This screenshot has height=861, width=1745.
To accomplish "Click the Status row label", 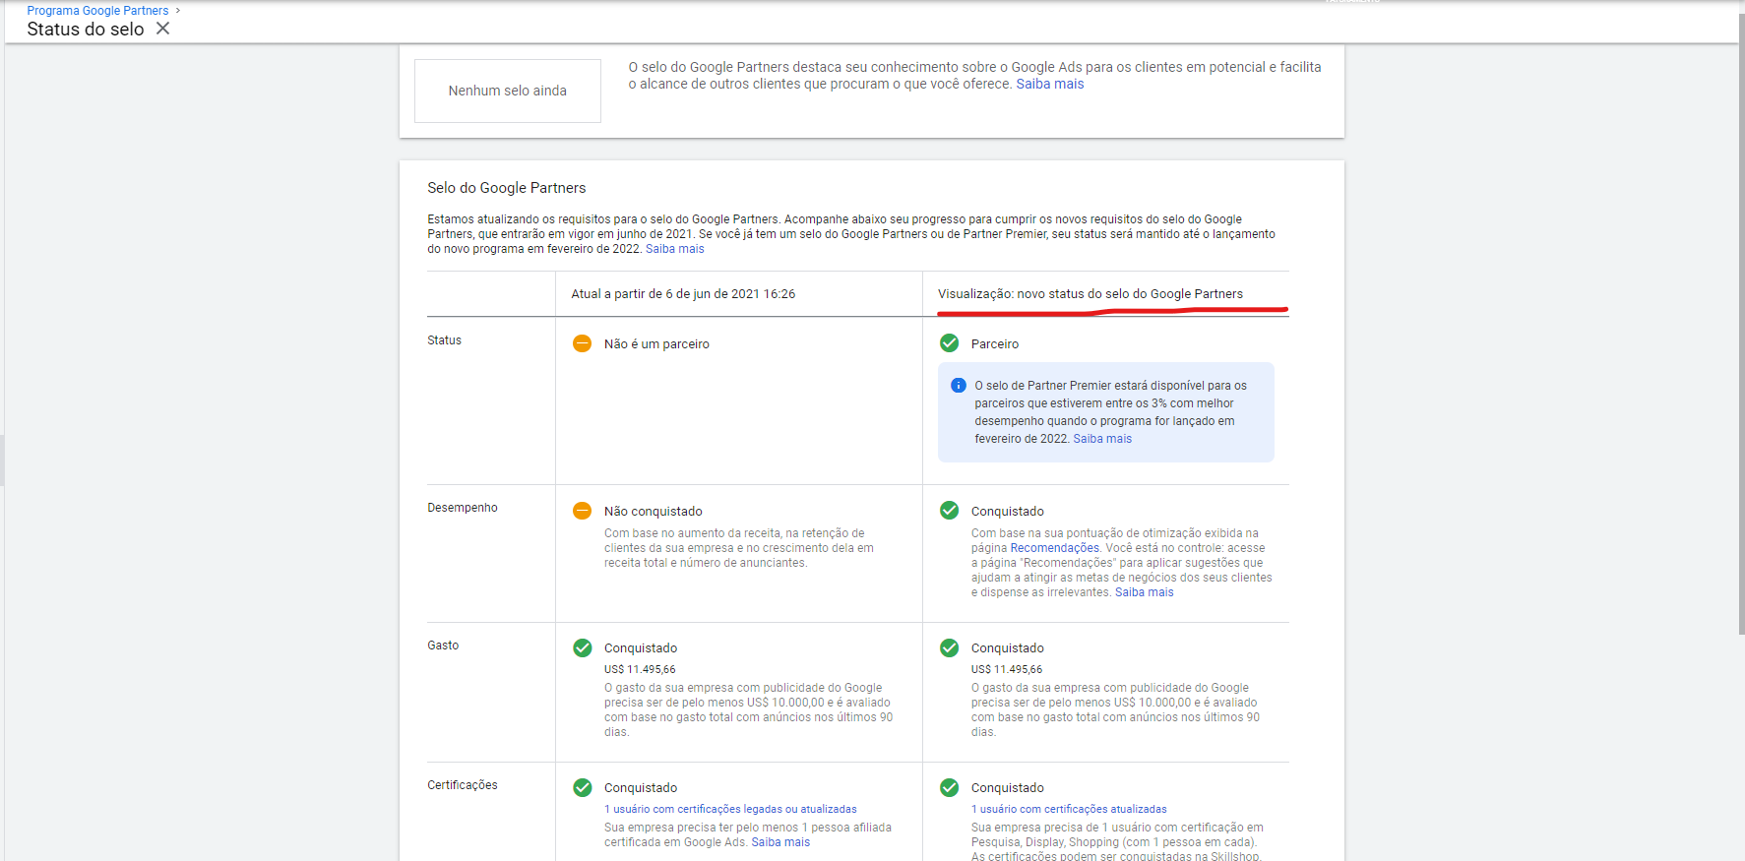I will tap(444, 340).
